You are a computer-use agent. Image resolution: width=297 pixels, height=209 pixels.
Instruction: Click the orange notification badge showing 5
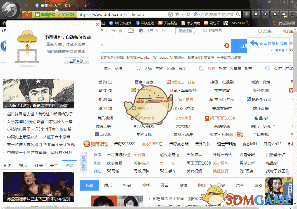pos(227,46)
